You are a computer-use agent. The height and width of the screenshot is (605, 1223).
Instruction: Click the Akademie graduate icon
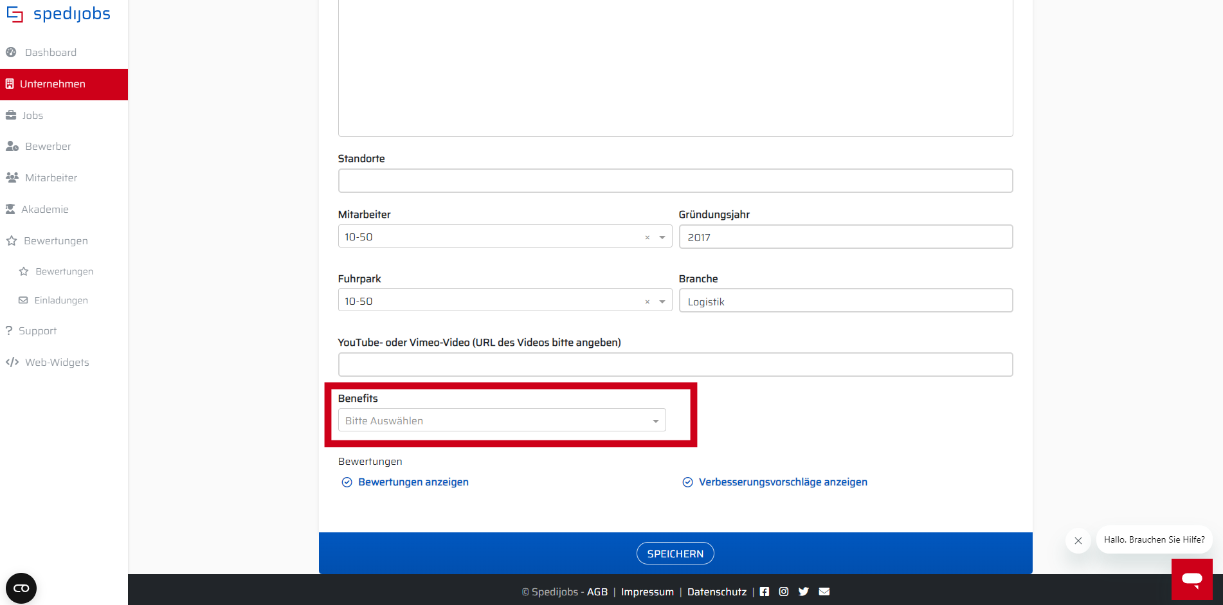point(10,209)
